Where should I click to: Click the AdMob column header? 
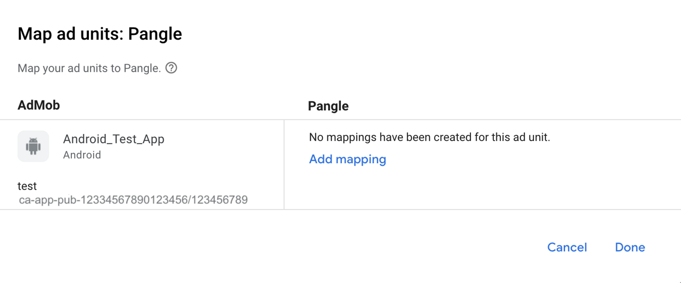[x=38, y=105]
